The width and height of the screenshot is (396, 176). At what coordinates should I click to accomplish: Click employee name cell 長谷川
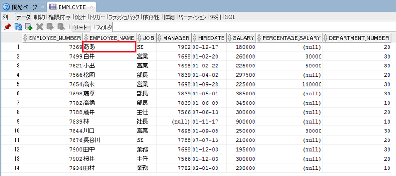(110, 140)
